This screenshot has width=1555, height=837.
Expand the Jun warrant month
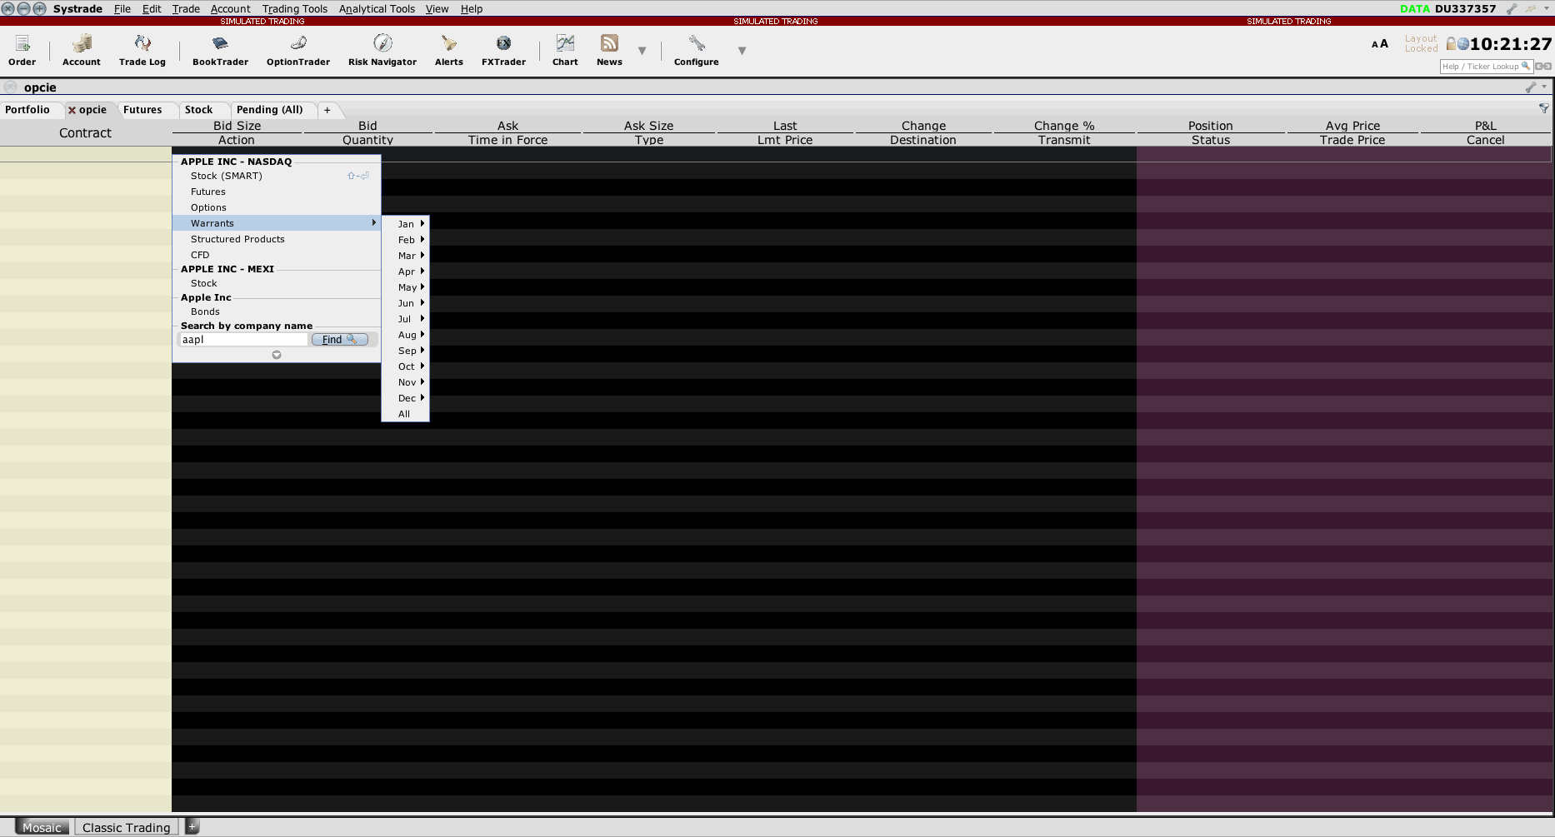406,303
